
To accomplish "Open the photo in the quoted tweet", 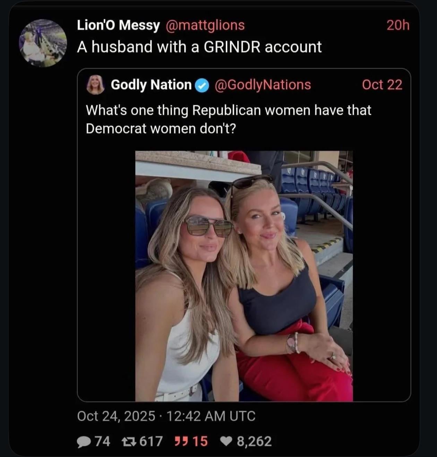I will (244, 276).
